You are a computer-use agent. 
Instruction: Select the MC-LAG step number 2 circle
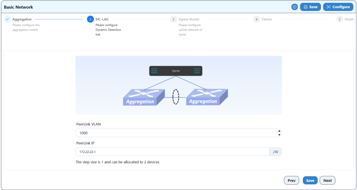[90, 19]
